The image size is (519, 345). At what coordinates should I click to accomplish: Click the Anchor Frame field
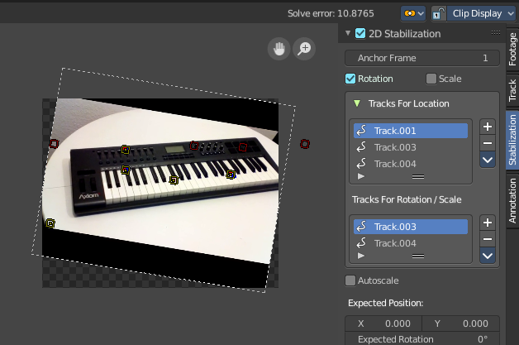[422, 58]
